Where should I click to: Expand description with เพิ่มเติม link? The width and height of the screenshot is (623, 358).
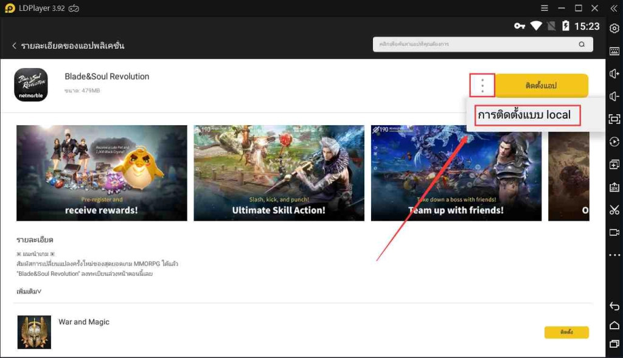[29, 291]
